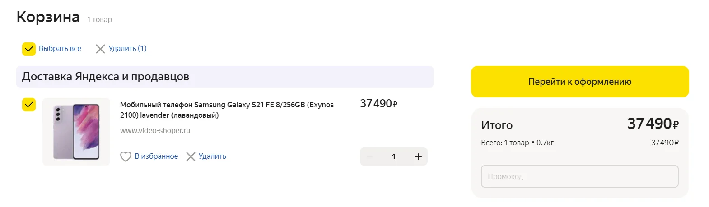
Task: Click the "Перейти к оформлению" button
Action: [x=580, y=82]
